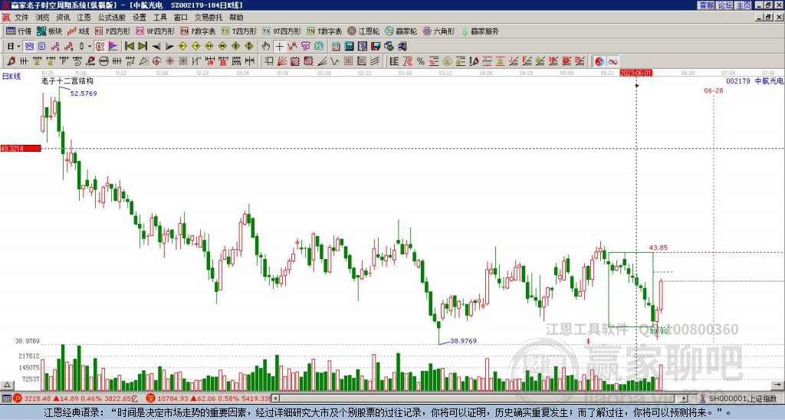This screenshot has height=420, width=785.
Task: Click the black left arrow icon
Action: coord(156,46)
